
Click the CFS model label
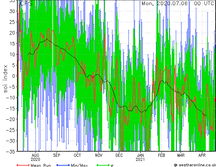pyautogui.click(x=26, y=3)
